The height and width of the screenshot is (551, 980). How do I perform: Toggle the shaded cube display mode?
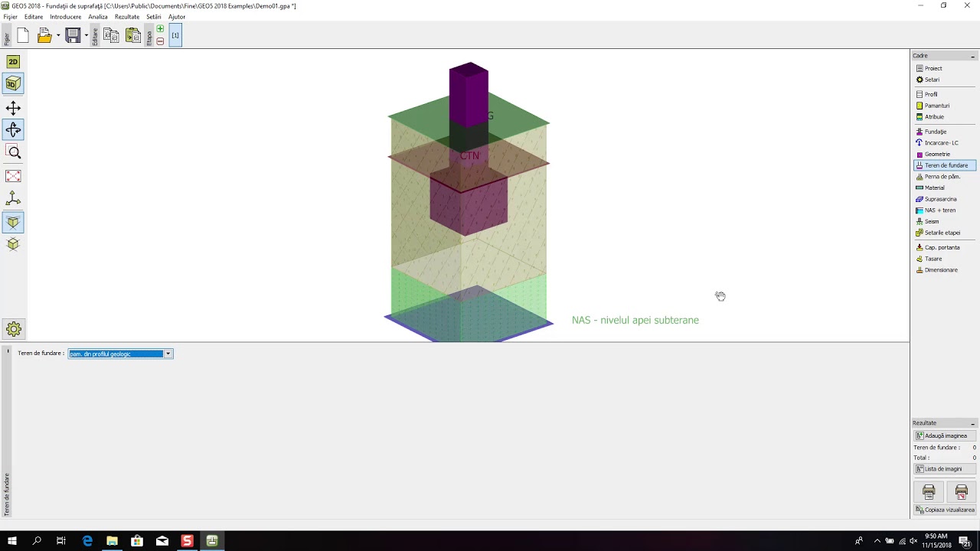tap(13, 223)
